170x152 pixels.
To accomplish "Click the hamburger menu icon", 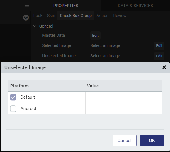I will (27, 5).
